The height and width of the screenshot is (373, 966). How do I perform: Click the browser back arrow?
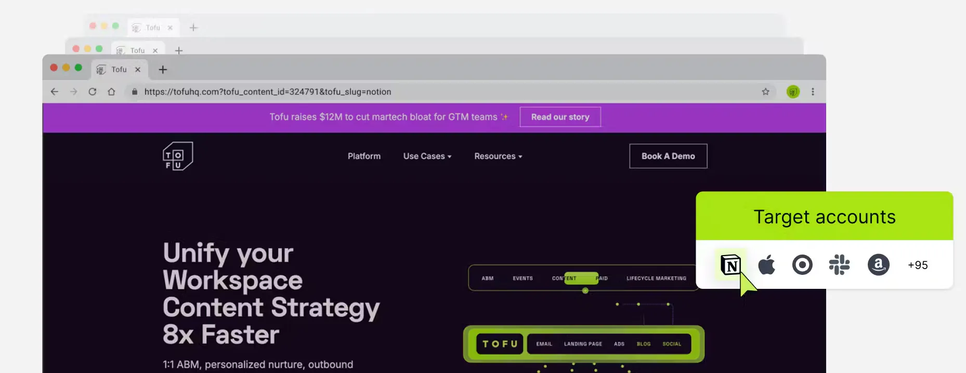pos(55,91)
